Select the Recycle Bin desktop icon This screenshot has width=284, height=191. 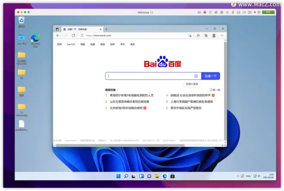click(x=22, y=22)
